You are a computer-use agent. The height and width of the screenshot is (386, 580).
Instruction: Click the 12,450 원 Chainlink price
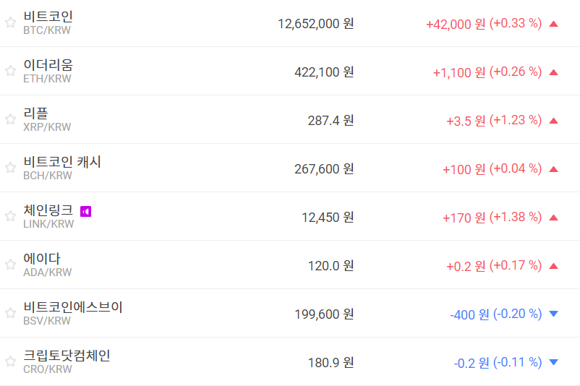point(328,217)
